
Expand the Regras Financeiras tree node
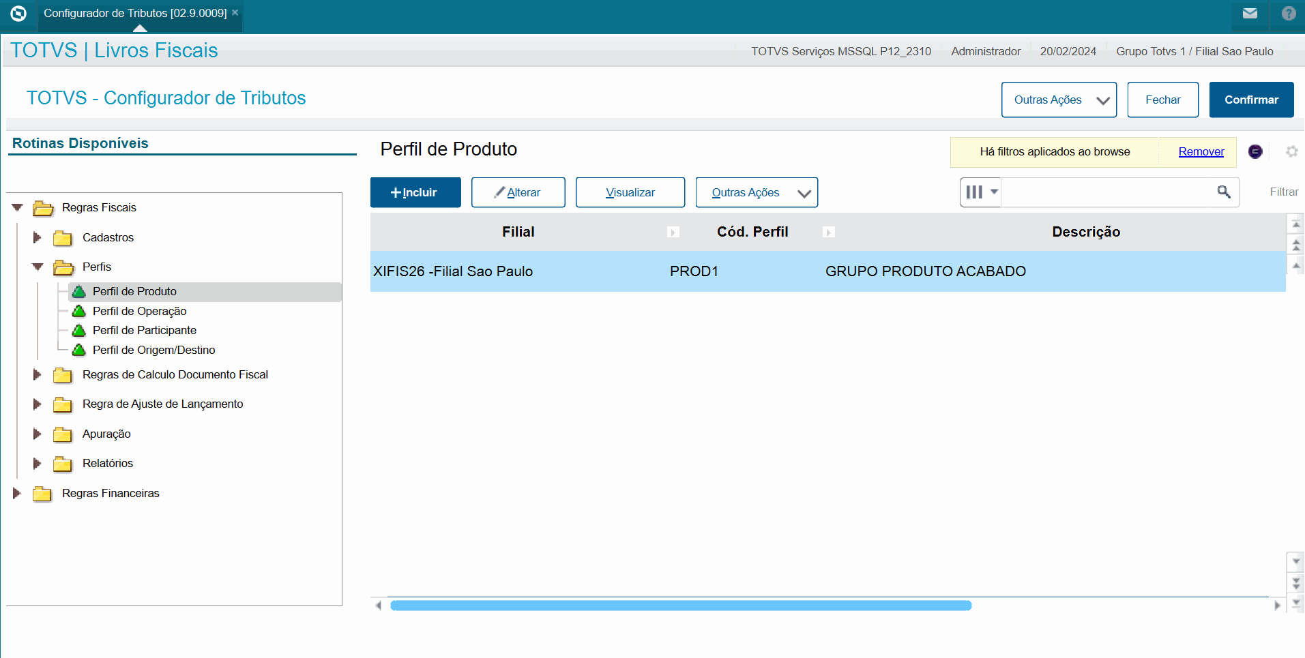click(17, 493)
